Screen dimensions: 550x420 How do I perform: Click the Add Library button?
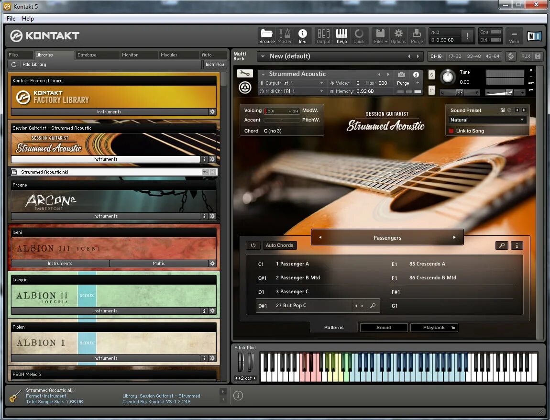click(x=34, y=65)
